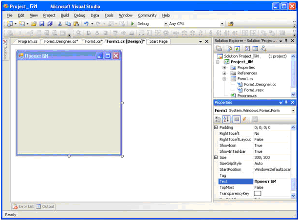Viewport: 298px width, 220px height.
Task: Click View Code icon in Solution Explorer
Action: 247,49
